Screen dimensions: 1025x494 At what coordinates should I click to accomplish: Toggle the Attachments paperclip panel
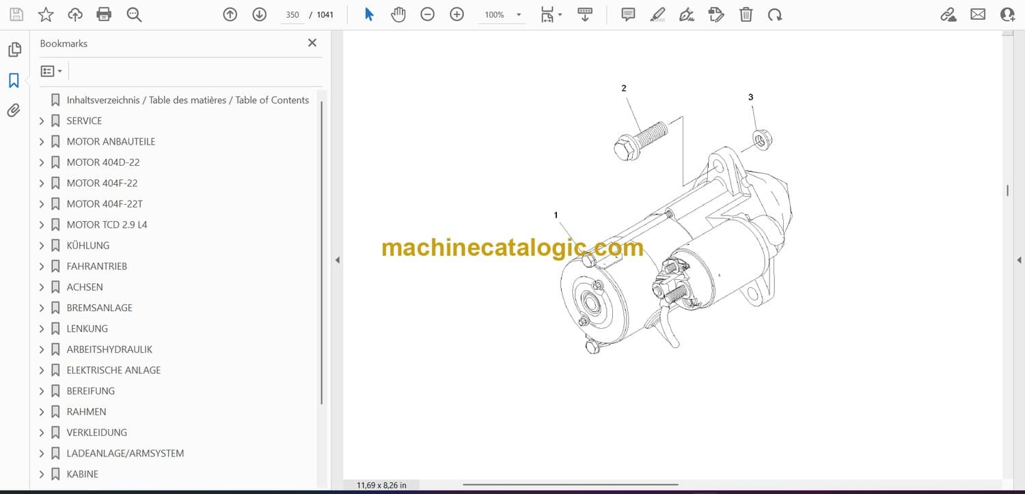pyautogui.click(x=14, y=111)
